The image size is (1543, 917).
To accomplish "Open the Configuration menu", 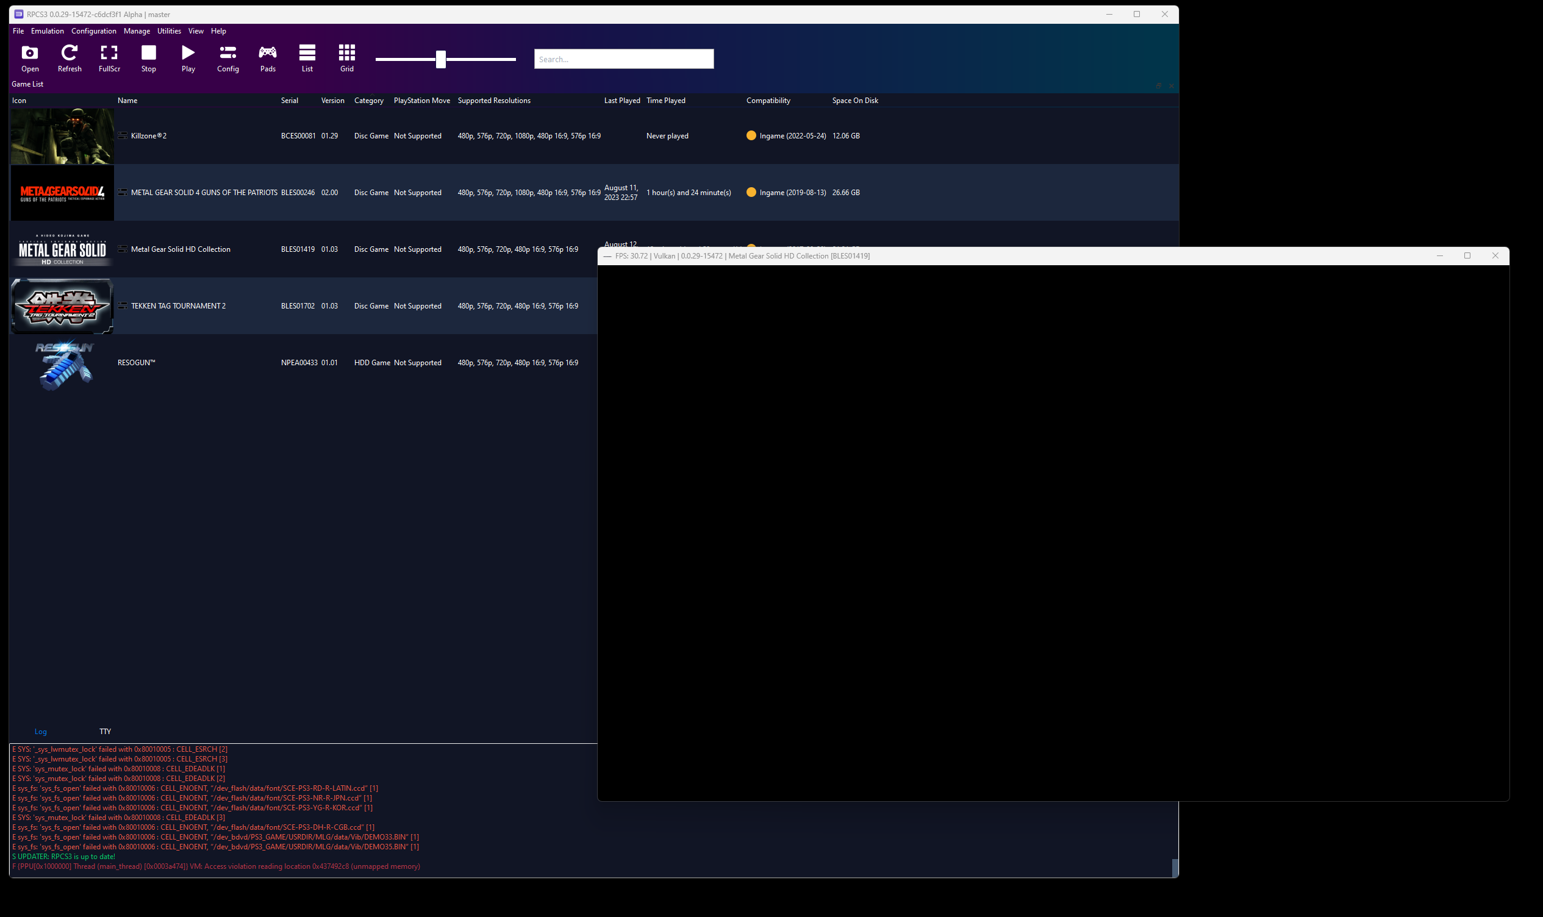I will 93,31.
